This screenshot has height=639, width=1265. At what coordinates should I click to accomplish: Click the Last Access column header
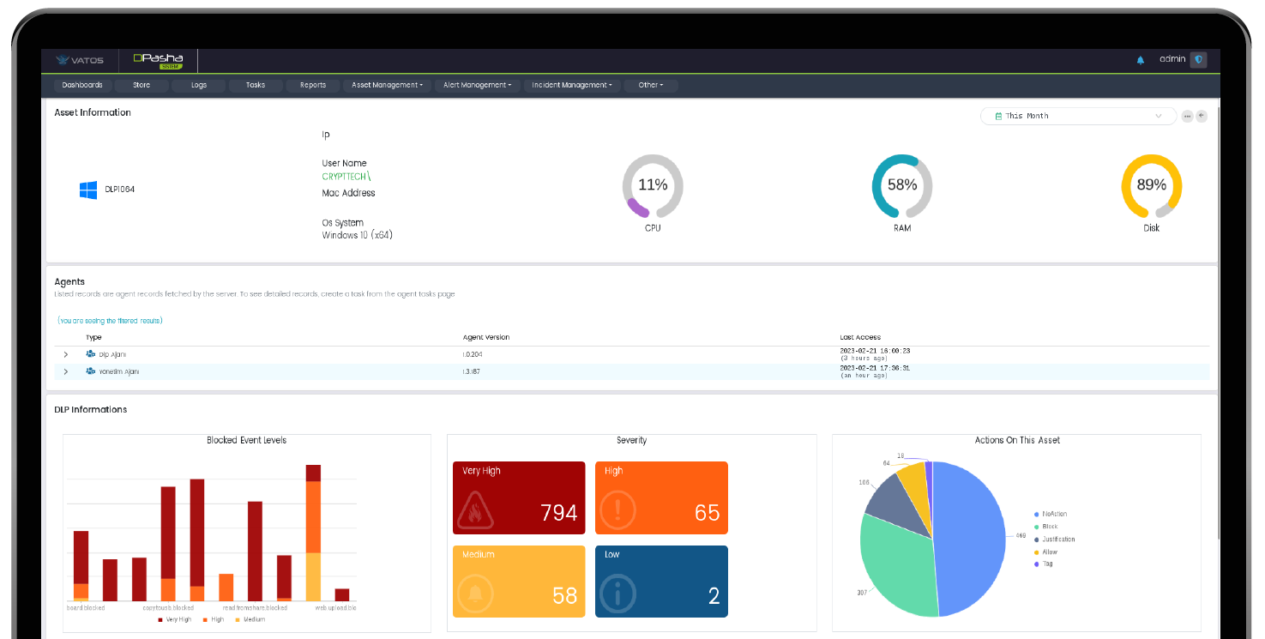860,338
